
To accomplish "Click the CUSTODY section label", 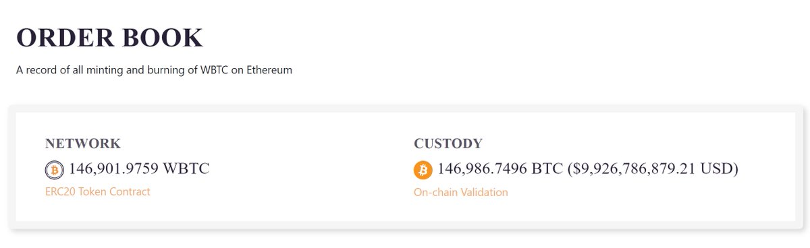I will [448, 143].
